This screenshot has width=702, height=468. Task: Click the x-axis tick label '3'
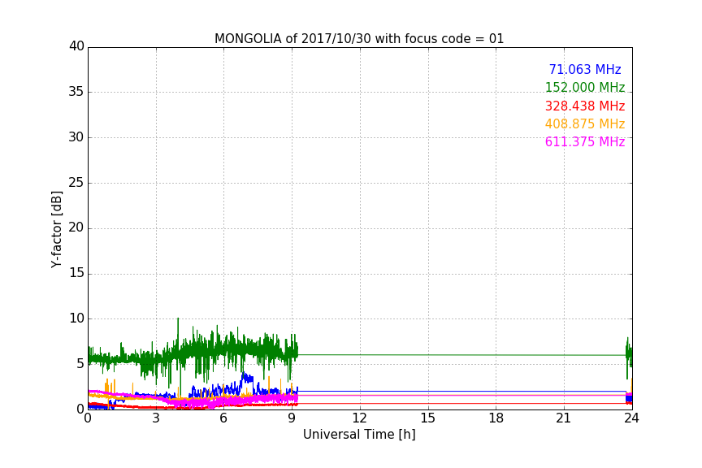156,418
